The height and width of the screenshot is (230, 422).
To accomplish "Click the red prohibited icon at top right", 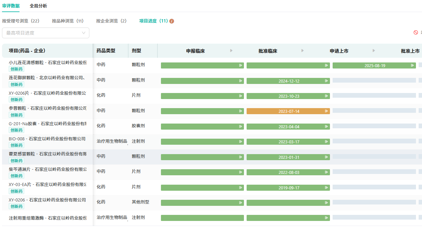I will (416, 33).
